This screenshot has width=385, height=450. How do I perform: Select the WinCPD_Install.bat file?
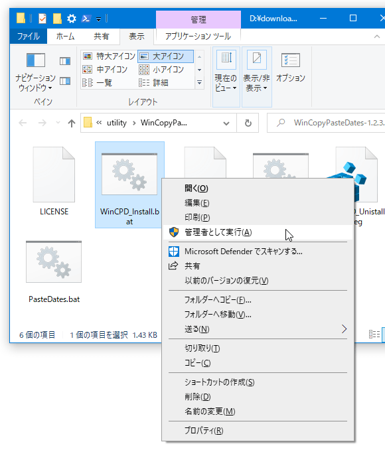(129, 185)
